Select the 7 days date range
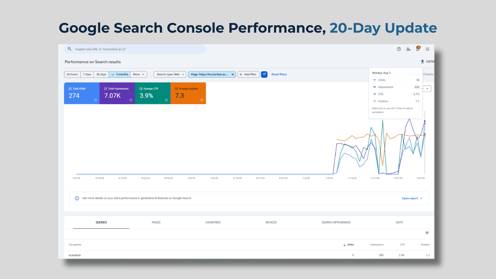The height and width of the screenshot is (279, 496). [87, 74]
